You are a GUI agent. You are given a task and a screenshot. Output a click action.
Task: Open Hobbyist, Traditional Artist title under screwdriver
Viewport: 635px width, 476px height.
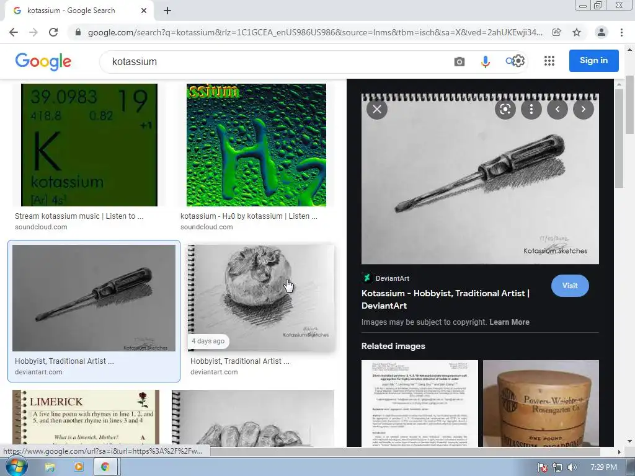click(64, 361)
